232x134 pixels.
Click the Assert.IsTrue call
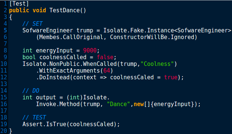[44, 124]
